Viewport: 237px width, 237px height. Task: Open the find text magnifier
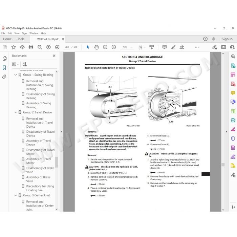[x=40, y=47]
